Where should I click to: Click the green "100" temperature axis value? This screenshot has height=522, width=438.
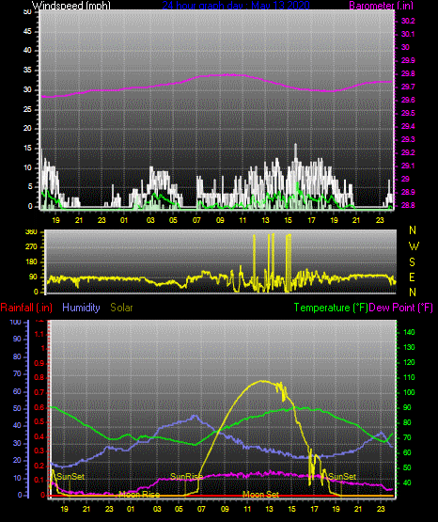click(x=409, y=392)
